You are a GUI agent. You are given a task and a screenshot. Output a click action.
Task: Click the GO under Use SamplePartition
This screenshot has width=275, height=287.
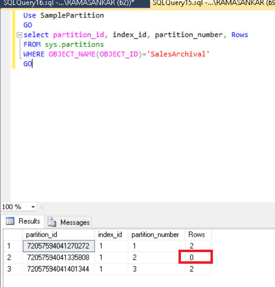pyautogui.click(x=28, y=25)
